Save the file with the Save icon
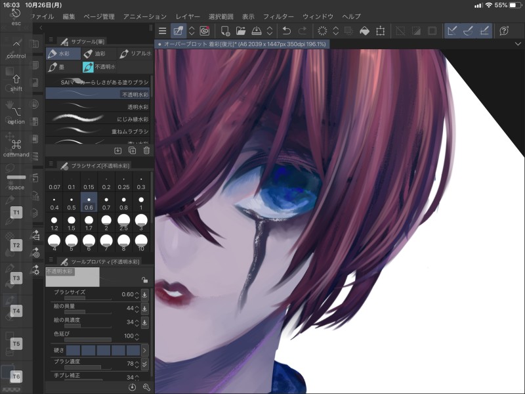Screen dimensions: 525x394 point(257,31)
